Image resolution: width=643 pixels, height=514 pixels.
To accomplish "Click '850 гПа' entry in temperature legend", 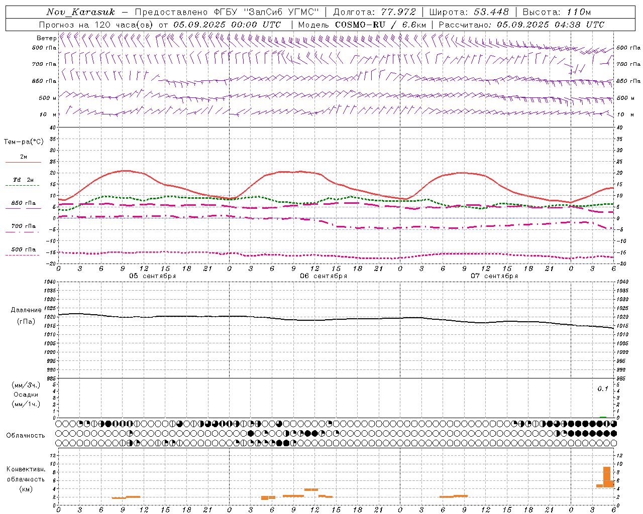I will [x=24, y=203].
